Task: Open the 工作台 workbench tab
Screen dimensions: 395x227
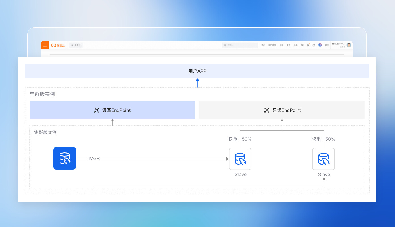Action: [x=76, y=45]
